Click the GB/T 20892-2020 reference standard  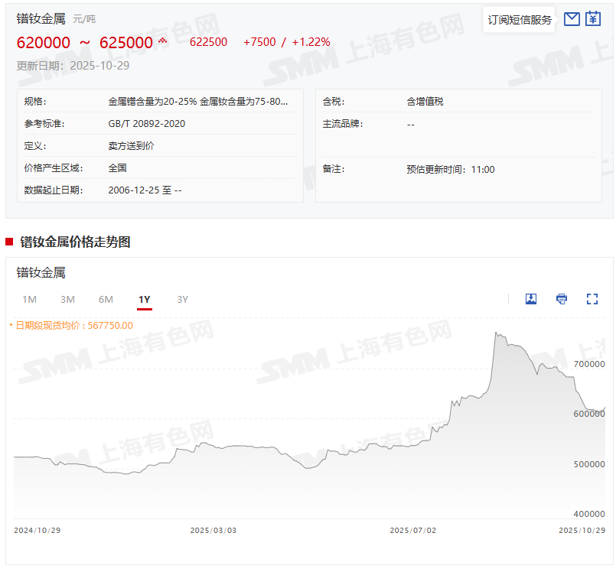click(146, 123)
